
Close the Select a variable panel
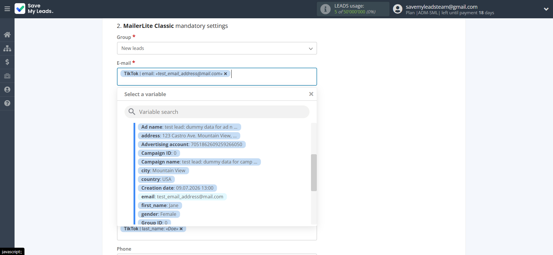pos(311,94)
